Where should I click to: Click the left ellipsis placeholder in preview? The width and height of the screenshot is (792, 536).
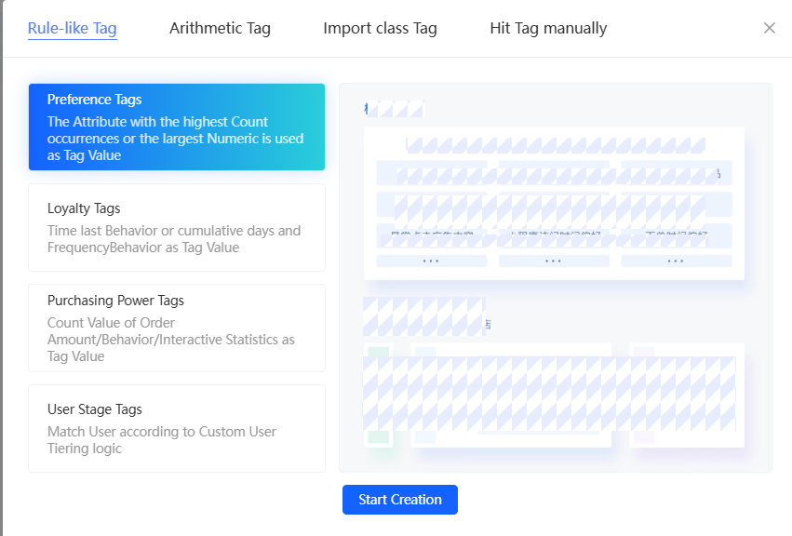tap(431, 261)
